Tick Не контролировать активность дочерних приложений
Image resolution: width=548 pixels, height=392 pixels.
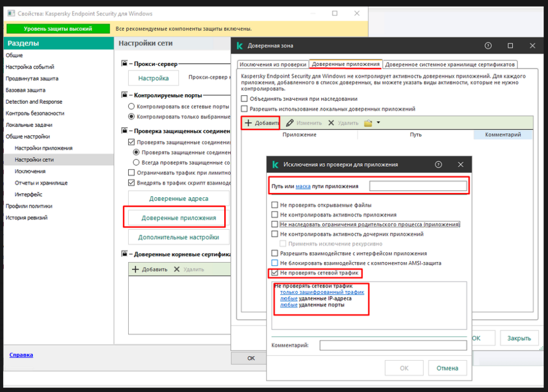pyautogui.click(x=275, y=234)
